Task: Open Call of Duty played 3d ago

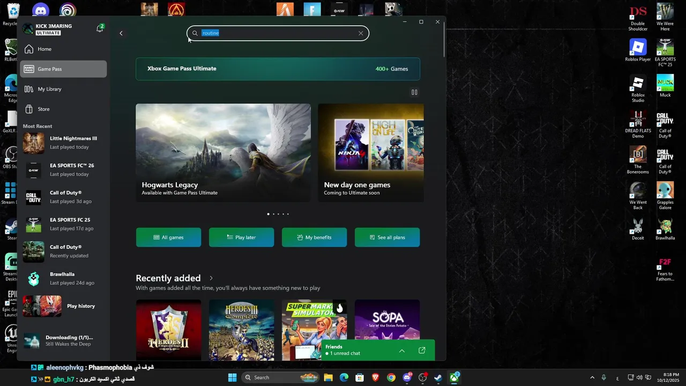Action: [63, 197]
